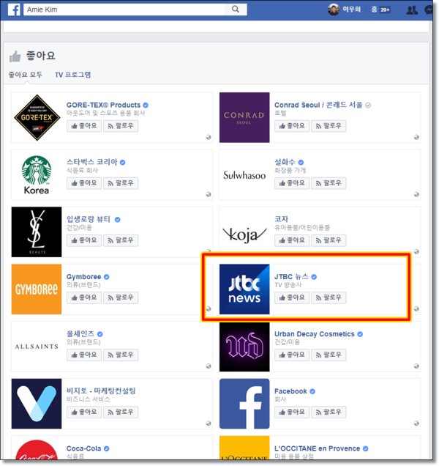Select the 좋아요 모두 tab
The width and height of the screenshot is (439, 466).
(x=25, y=75)
